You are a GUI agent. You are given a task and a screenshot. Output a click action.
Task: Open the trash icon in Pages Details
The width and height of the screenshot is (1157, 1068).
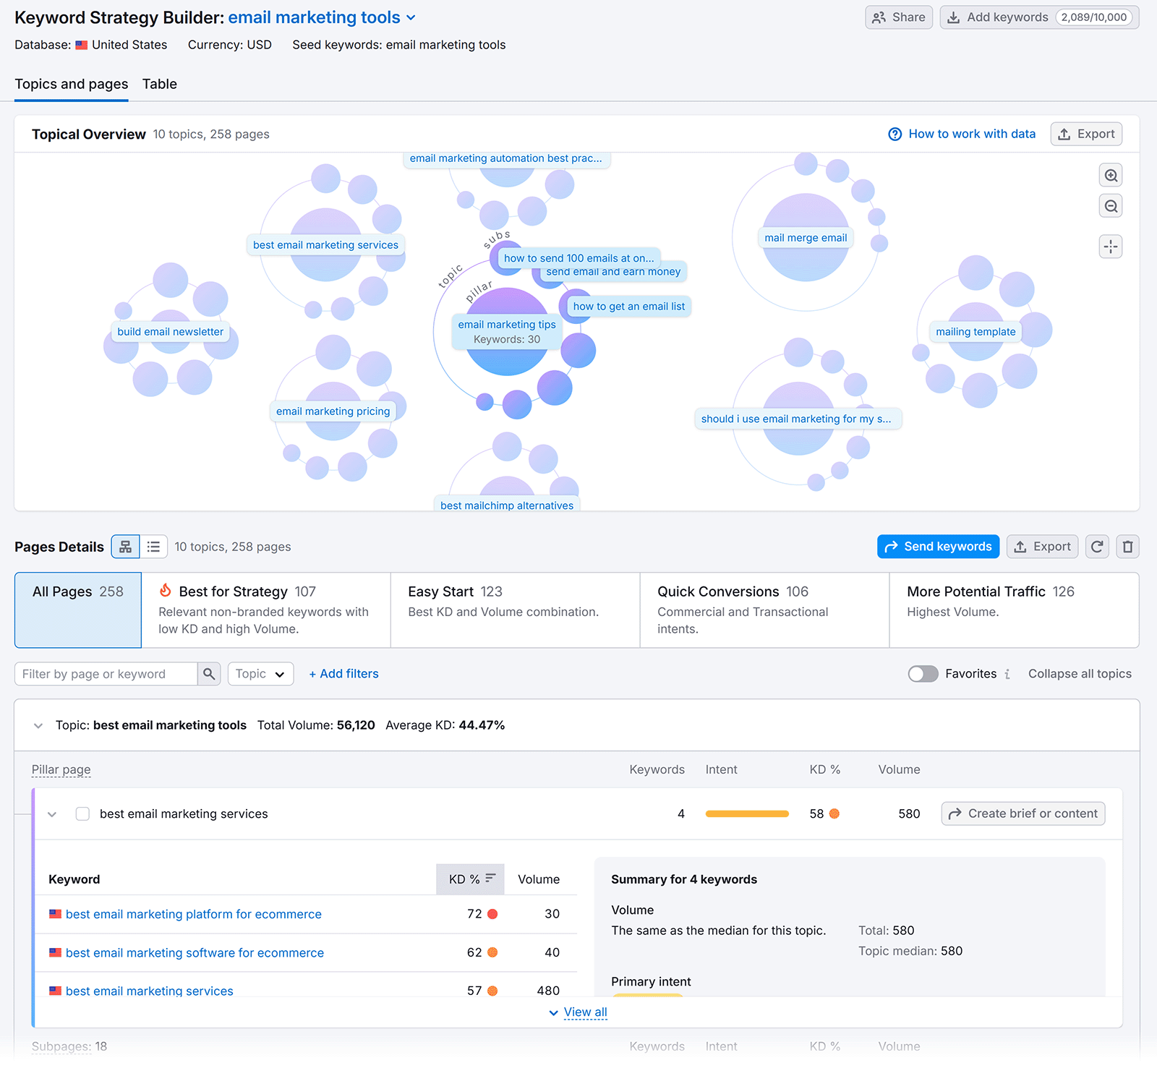tap(1127, 546)
